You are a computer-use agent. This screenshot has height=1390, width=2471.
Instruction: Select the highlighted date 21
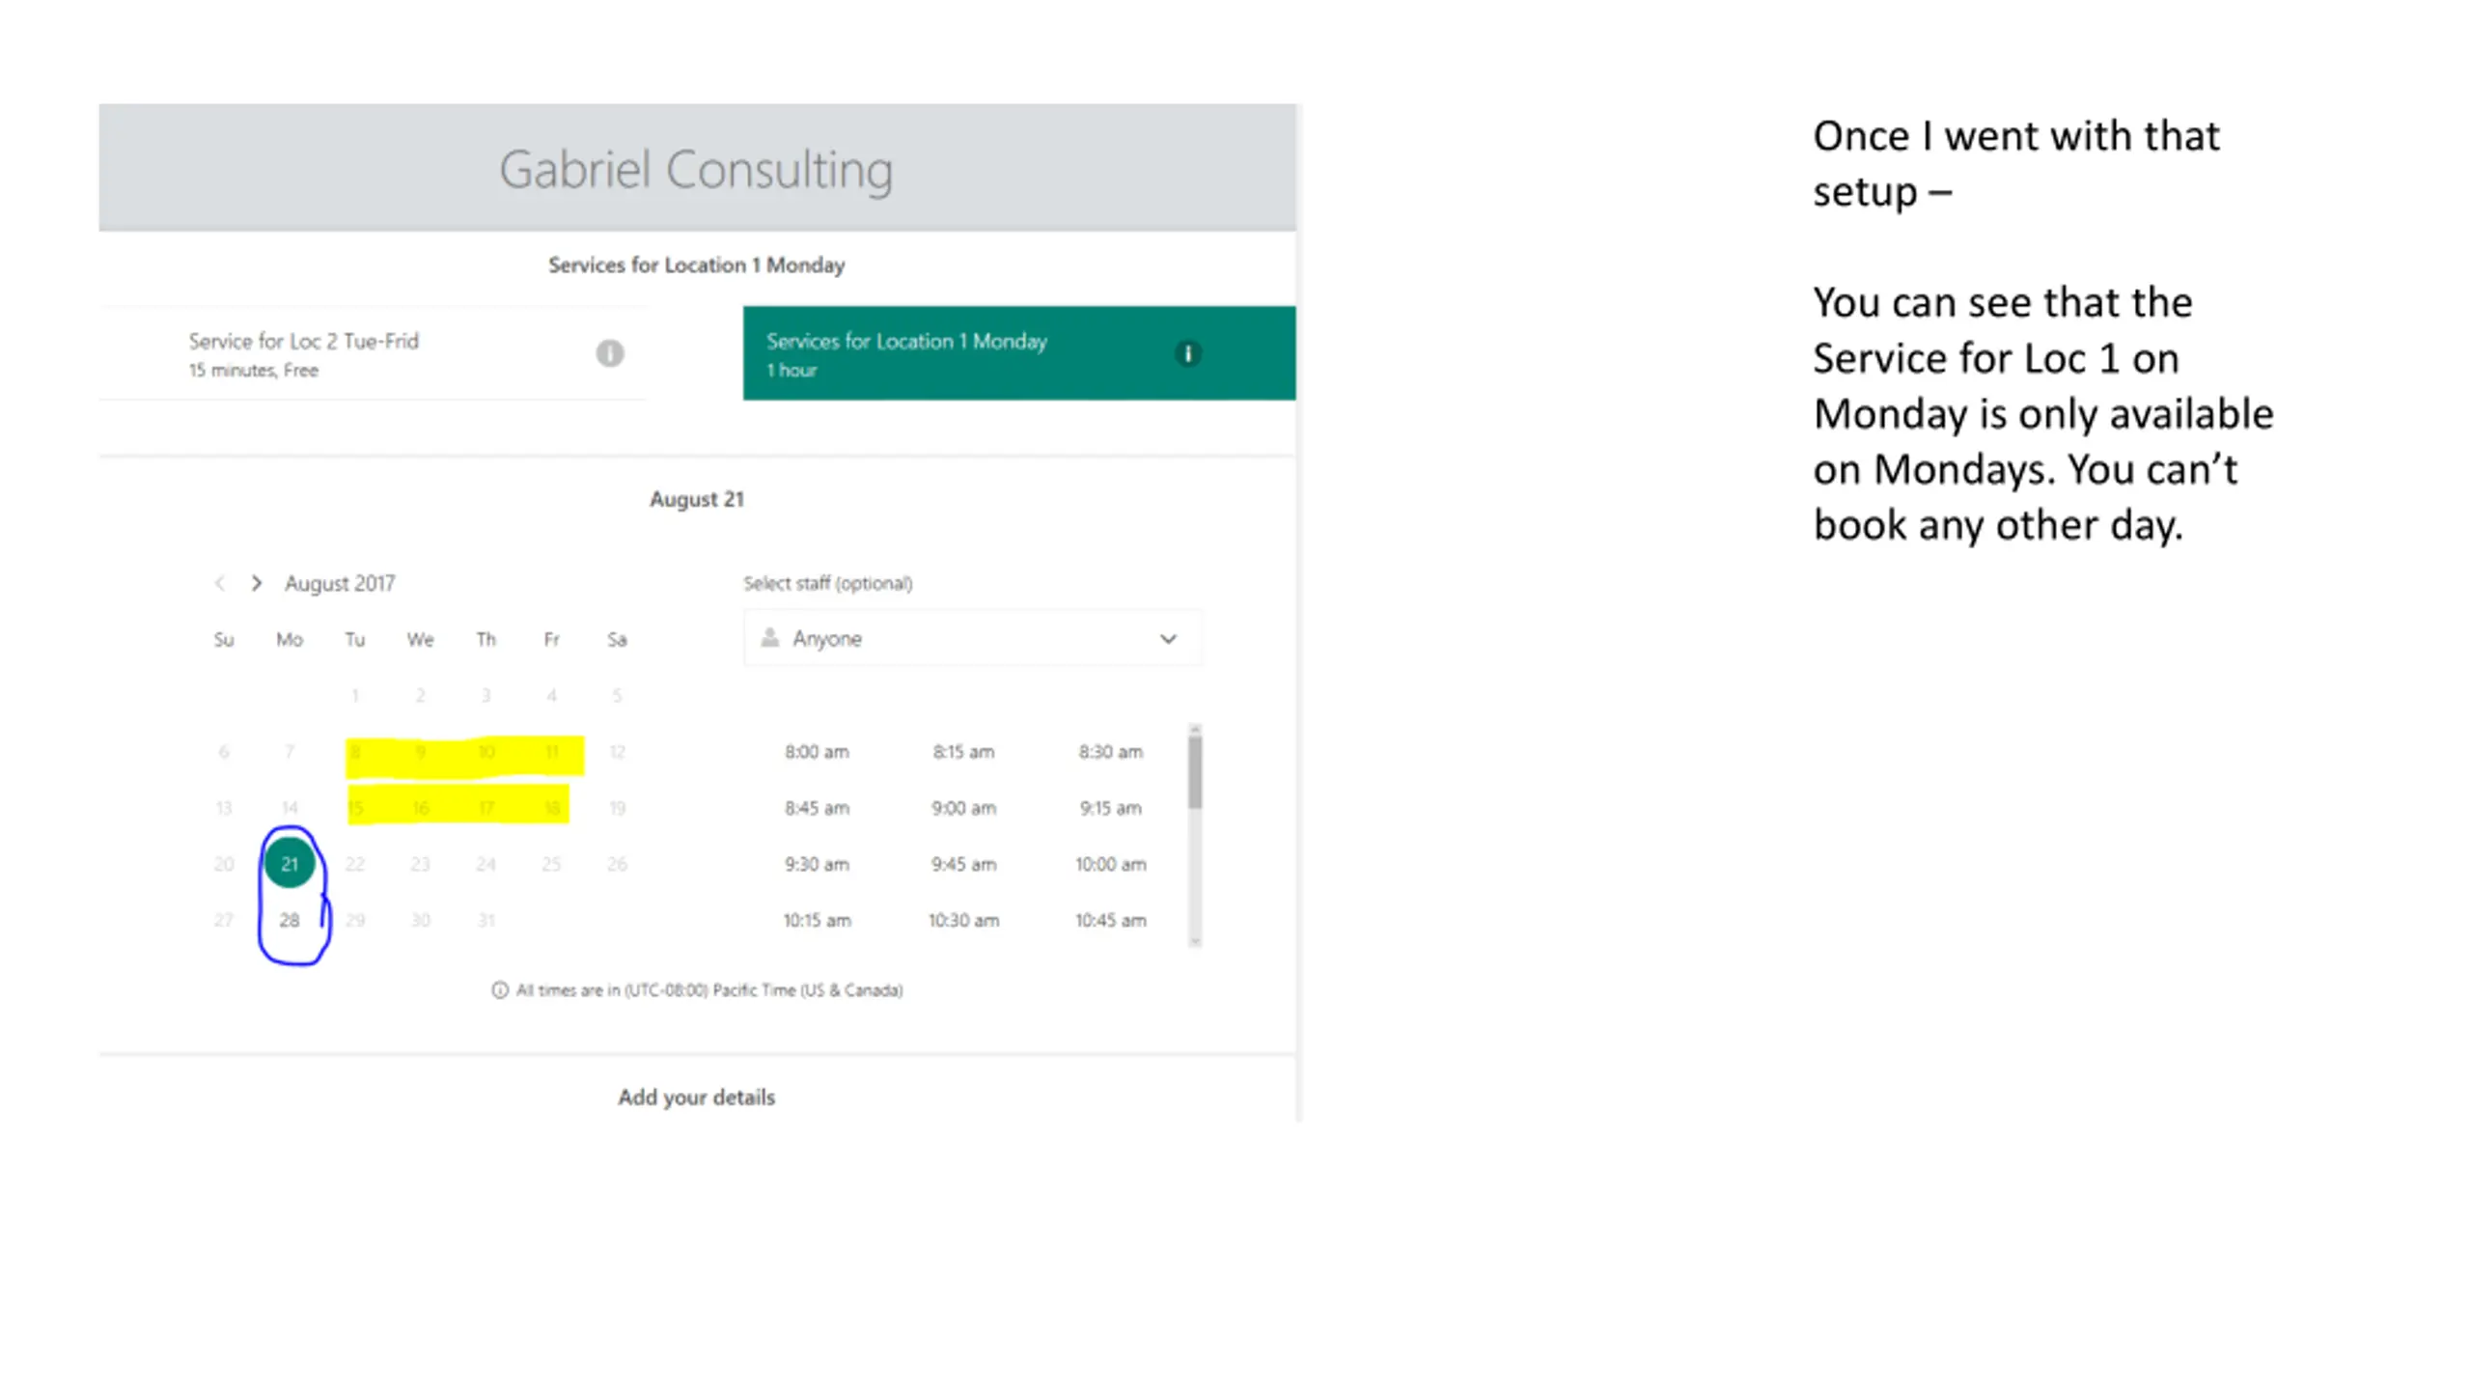(290, 864)
